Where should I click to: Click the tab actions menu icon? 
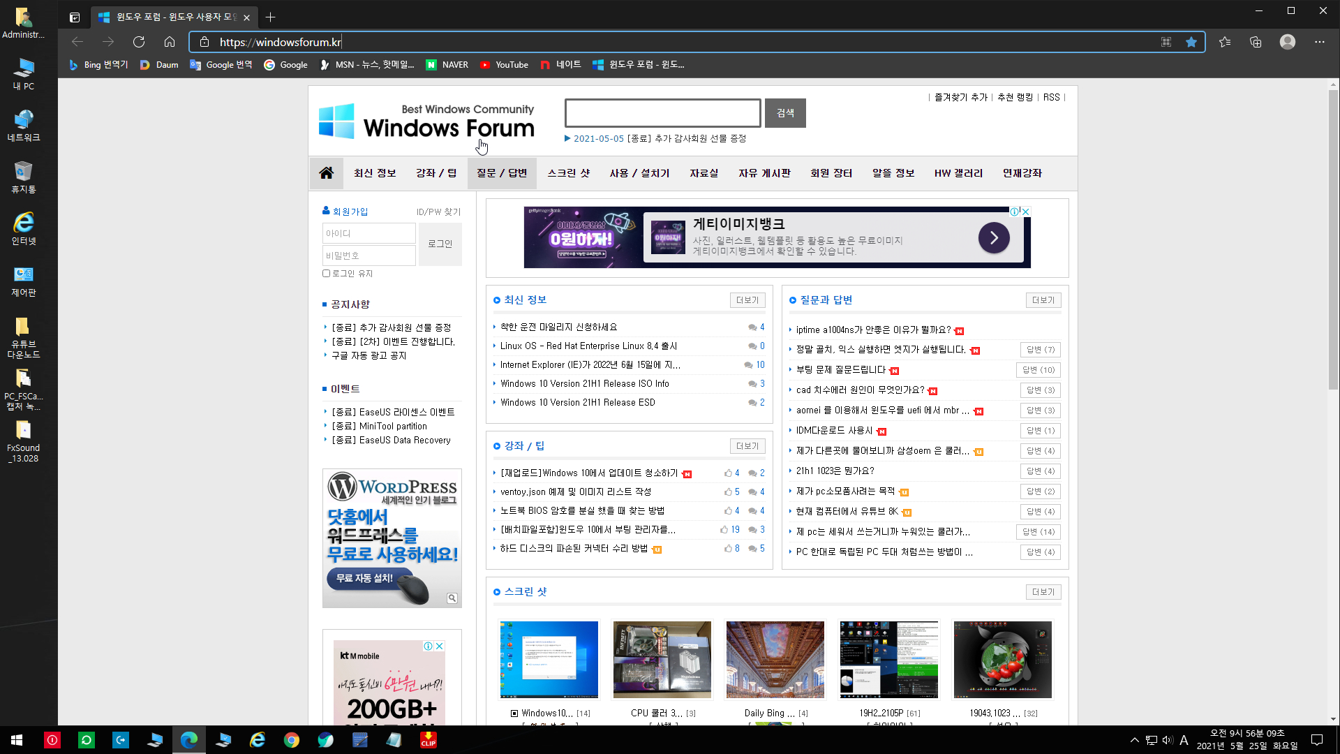(75, 17)
